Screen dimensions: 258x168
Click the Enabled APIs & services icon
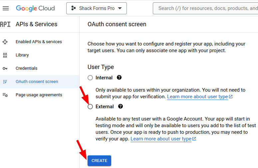(x=5, y=42)
